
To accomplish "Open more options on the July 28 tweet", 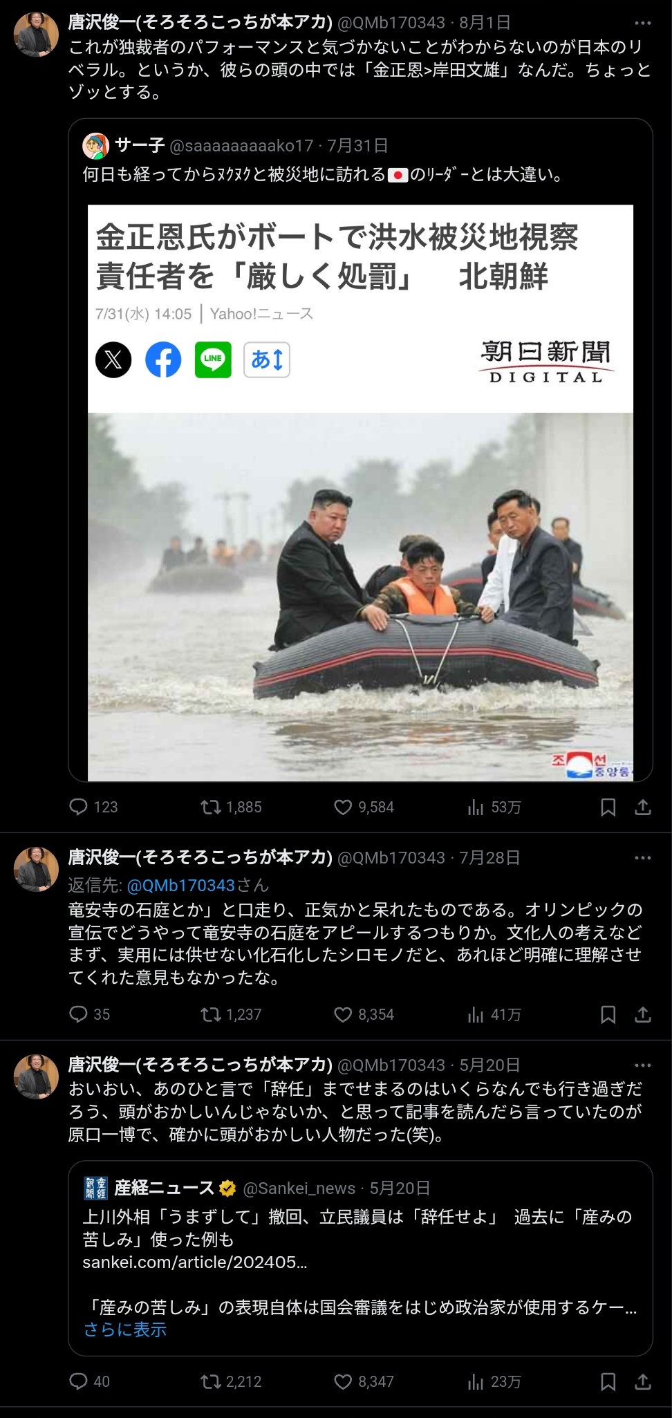I will click(x=643, y=858).
